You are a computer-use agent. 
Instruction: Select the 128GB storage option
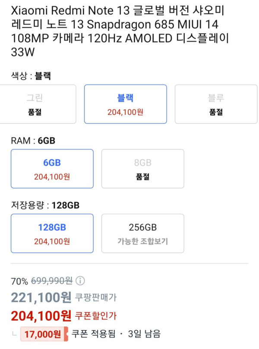52,233
